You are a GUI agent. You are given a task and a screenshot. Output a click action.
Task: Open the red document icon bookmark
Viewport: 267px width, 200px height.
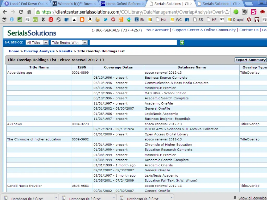click(51, 20)
